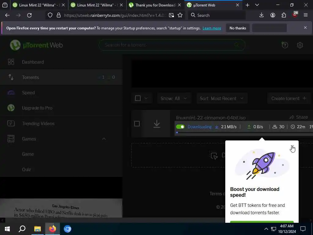Open the extensions puzzle icon

pyautogui.click(x=284, y=15)
